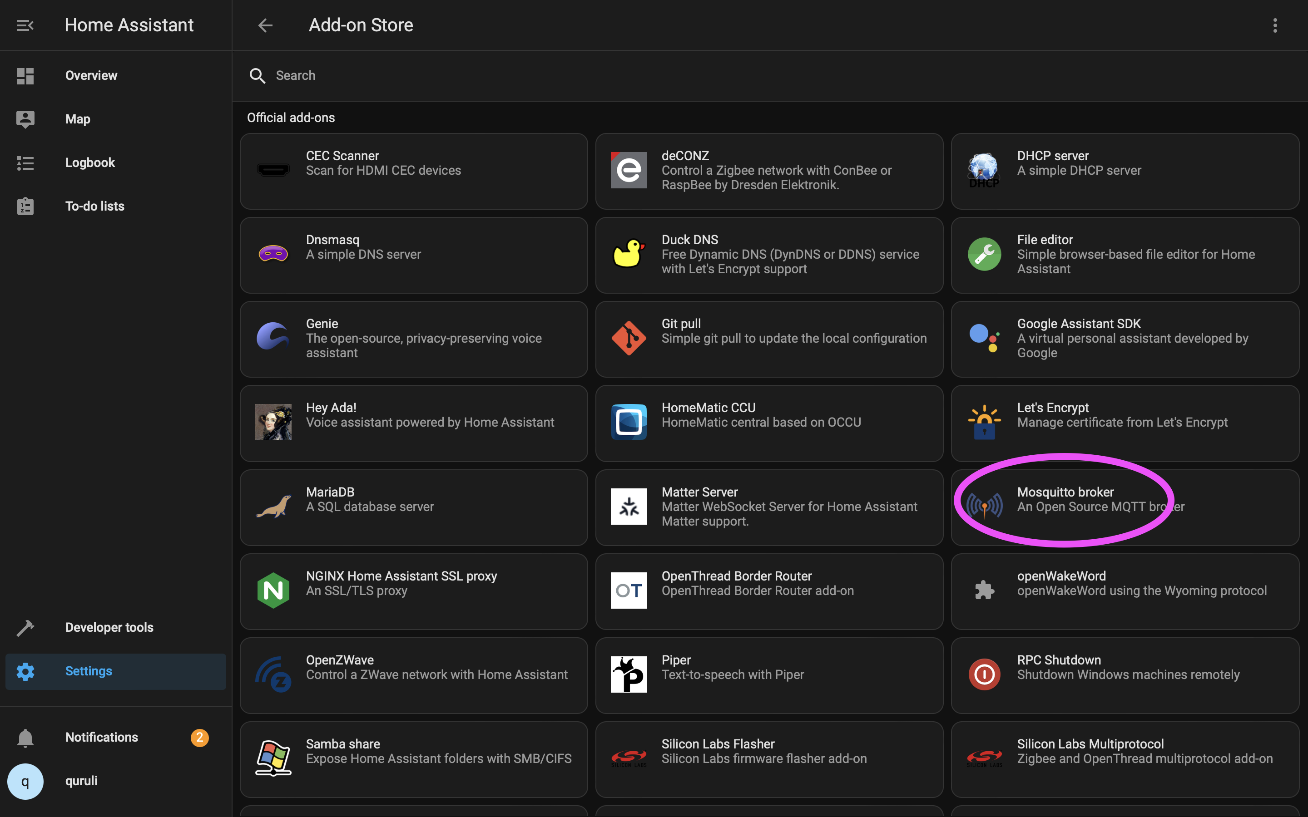Click the Genie wave icon
Screen dimensions: 1308x817
tap(272, 336)
